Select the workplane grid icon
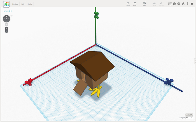Image resolution: width=196 pixels, height=122 pixels. pyautogui.click(x=169, y=4)
